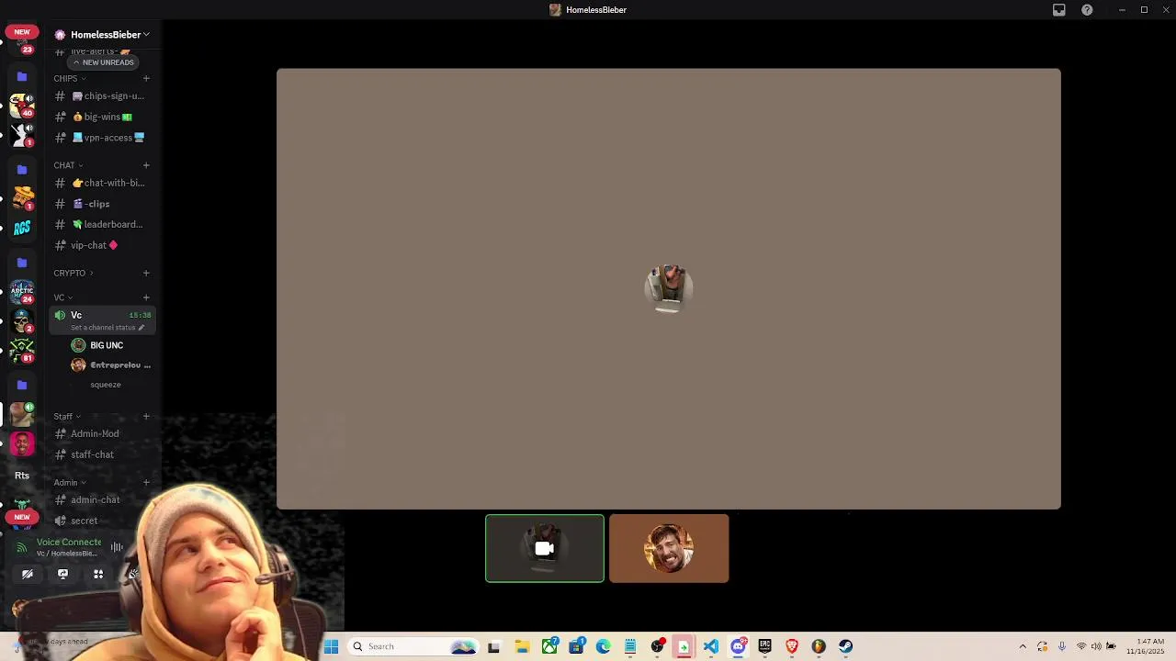
Task: Open the -clips channel
Action: click(101, 204)
